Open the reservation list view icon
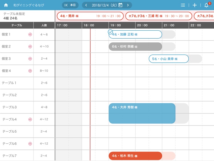Viewport: 214px width, 161px height. tap(183, 5)
